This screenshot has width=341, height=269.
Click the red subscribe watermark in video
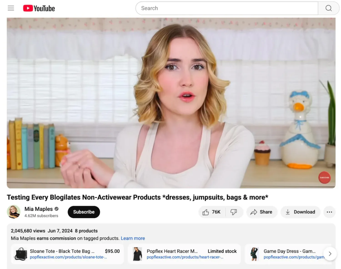(324, 177)
